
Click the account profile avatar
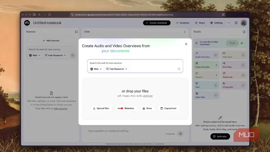(x=244, y=23)
